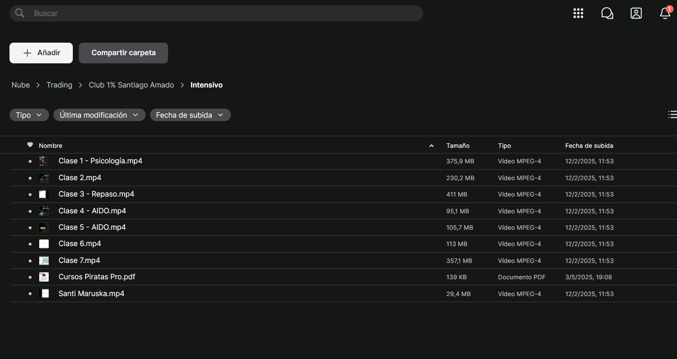
Task: Open thumbnail of Clase 2.mp4
Action: [x=44, y=178]
